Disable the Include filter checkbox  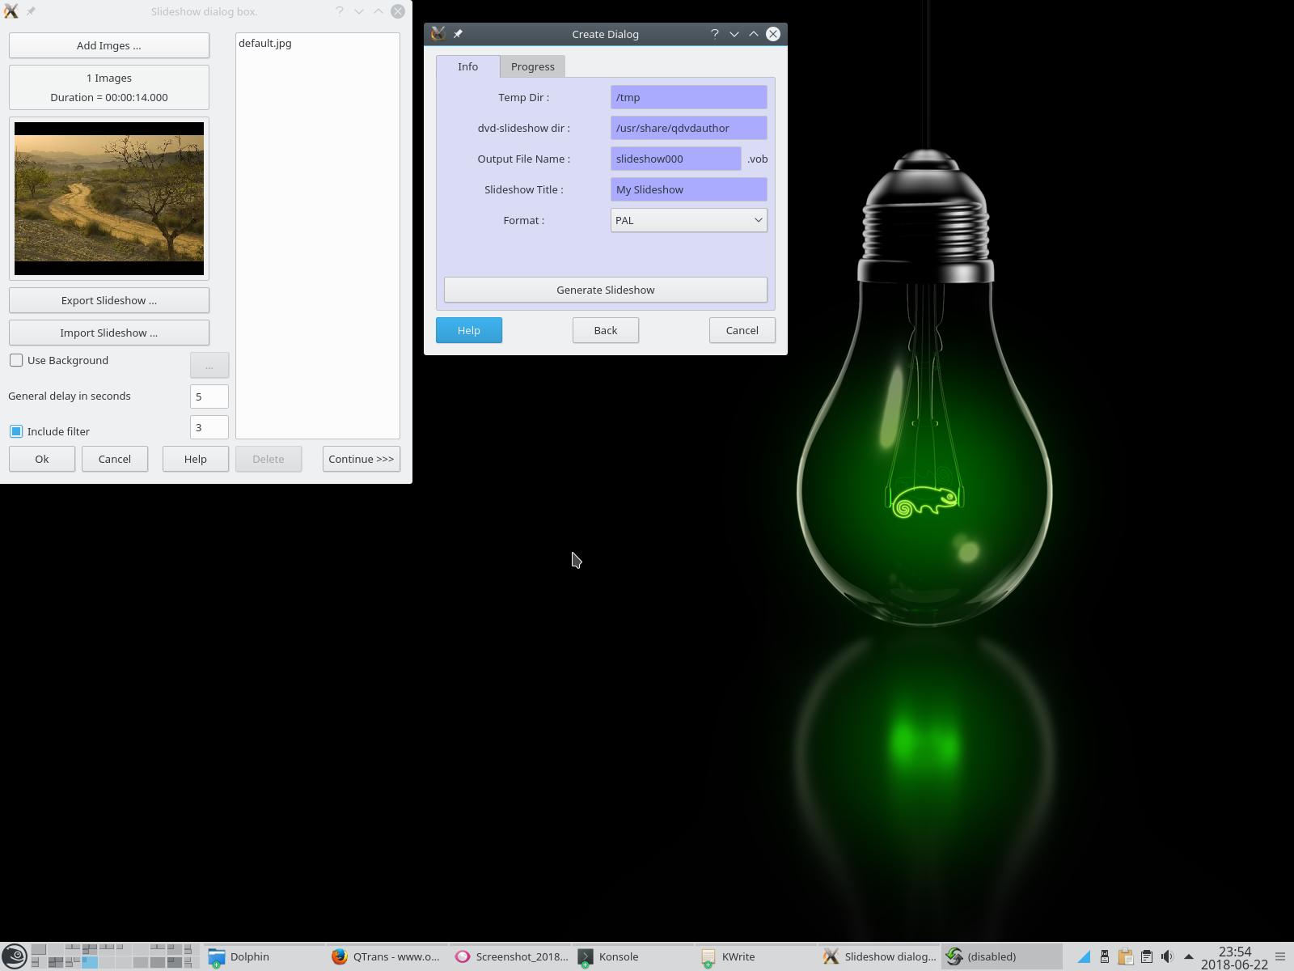pyautogui.click(x=16, y=431)
